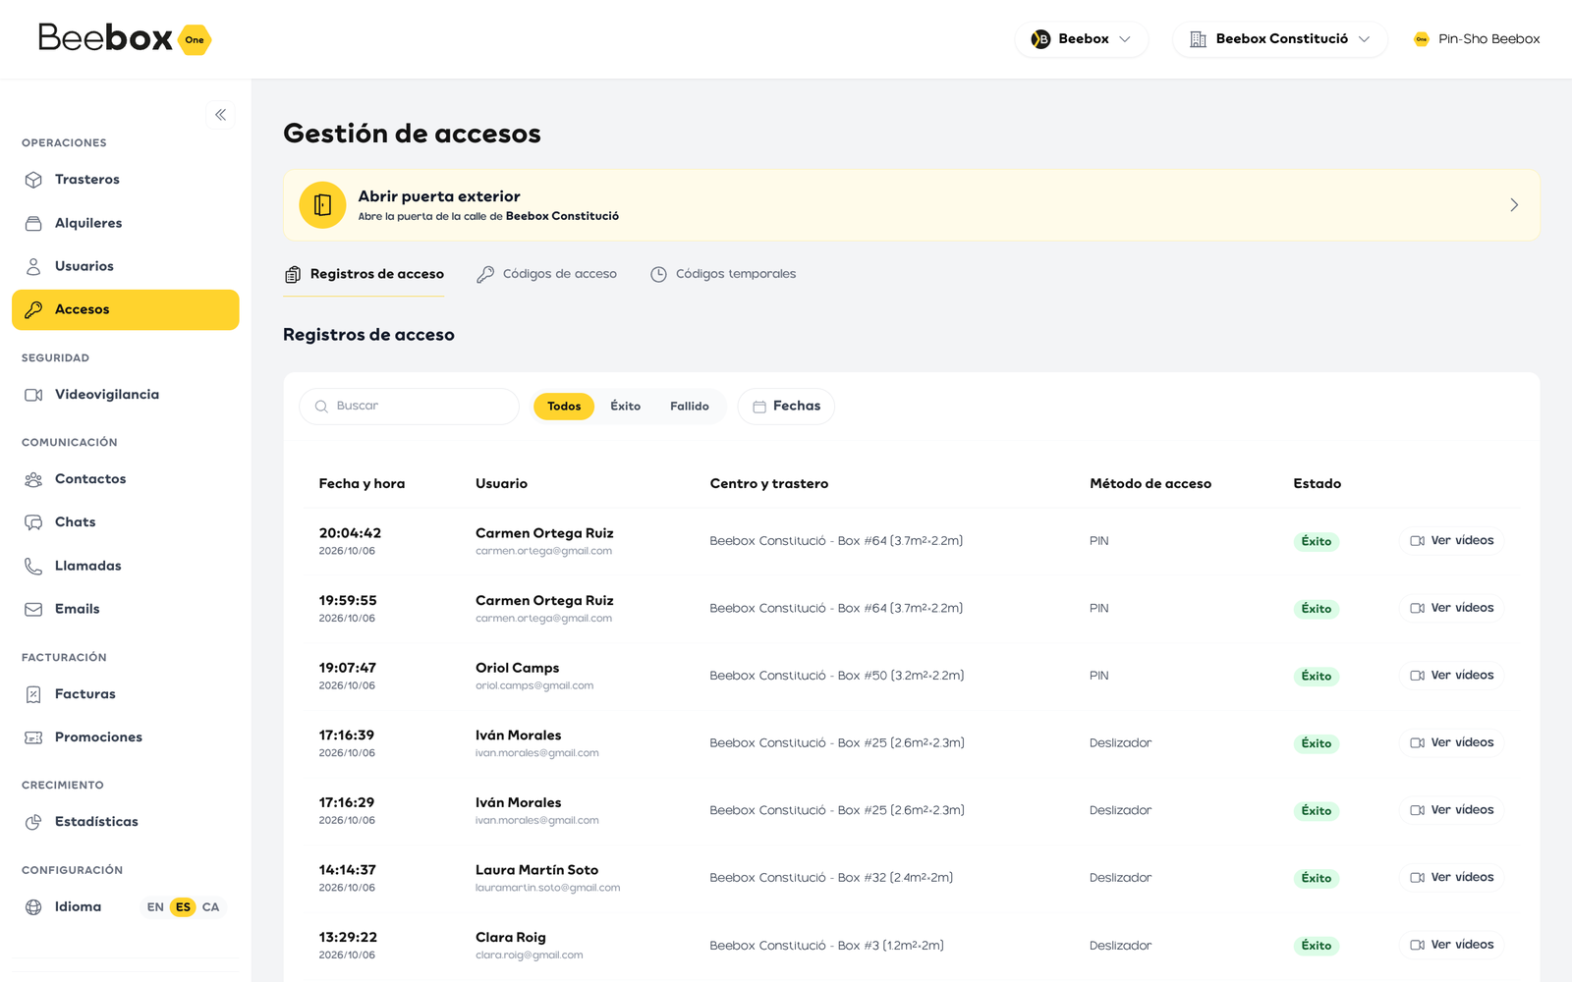The height and width of the screenshot is (982, 1572).
Task: Open Pin-Sho Beebox user profile
Action: pyautogui.click(x=1477, y=39)
